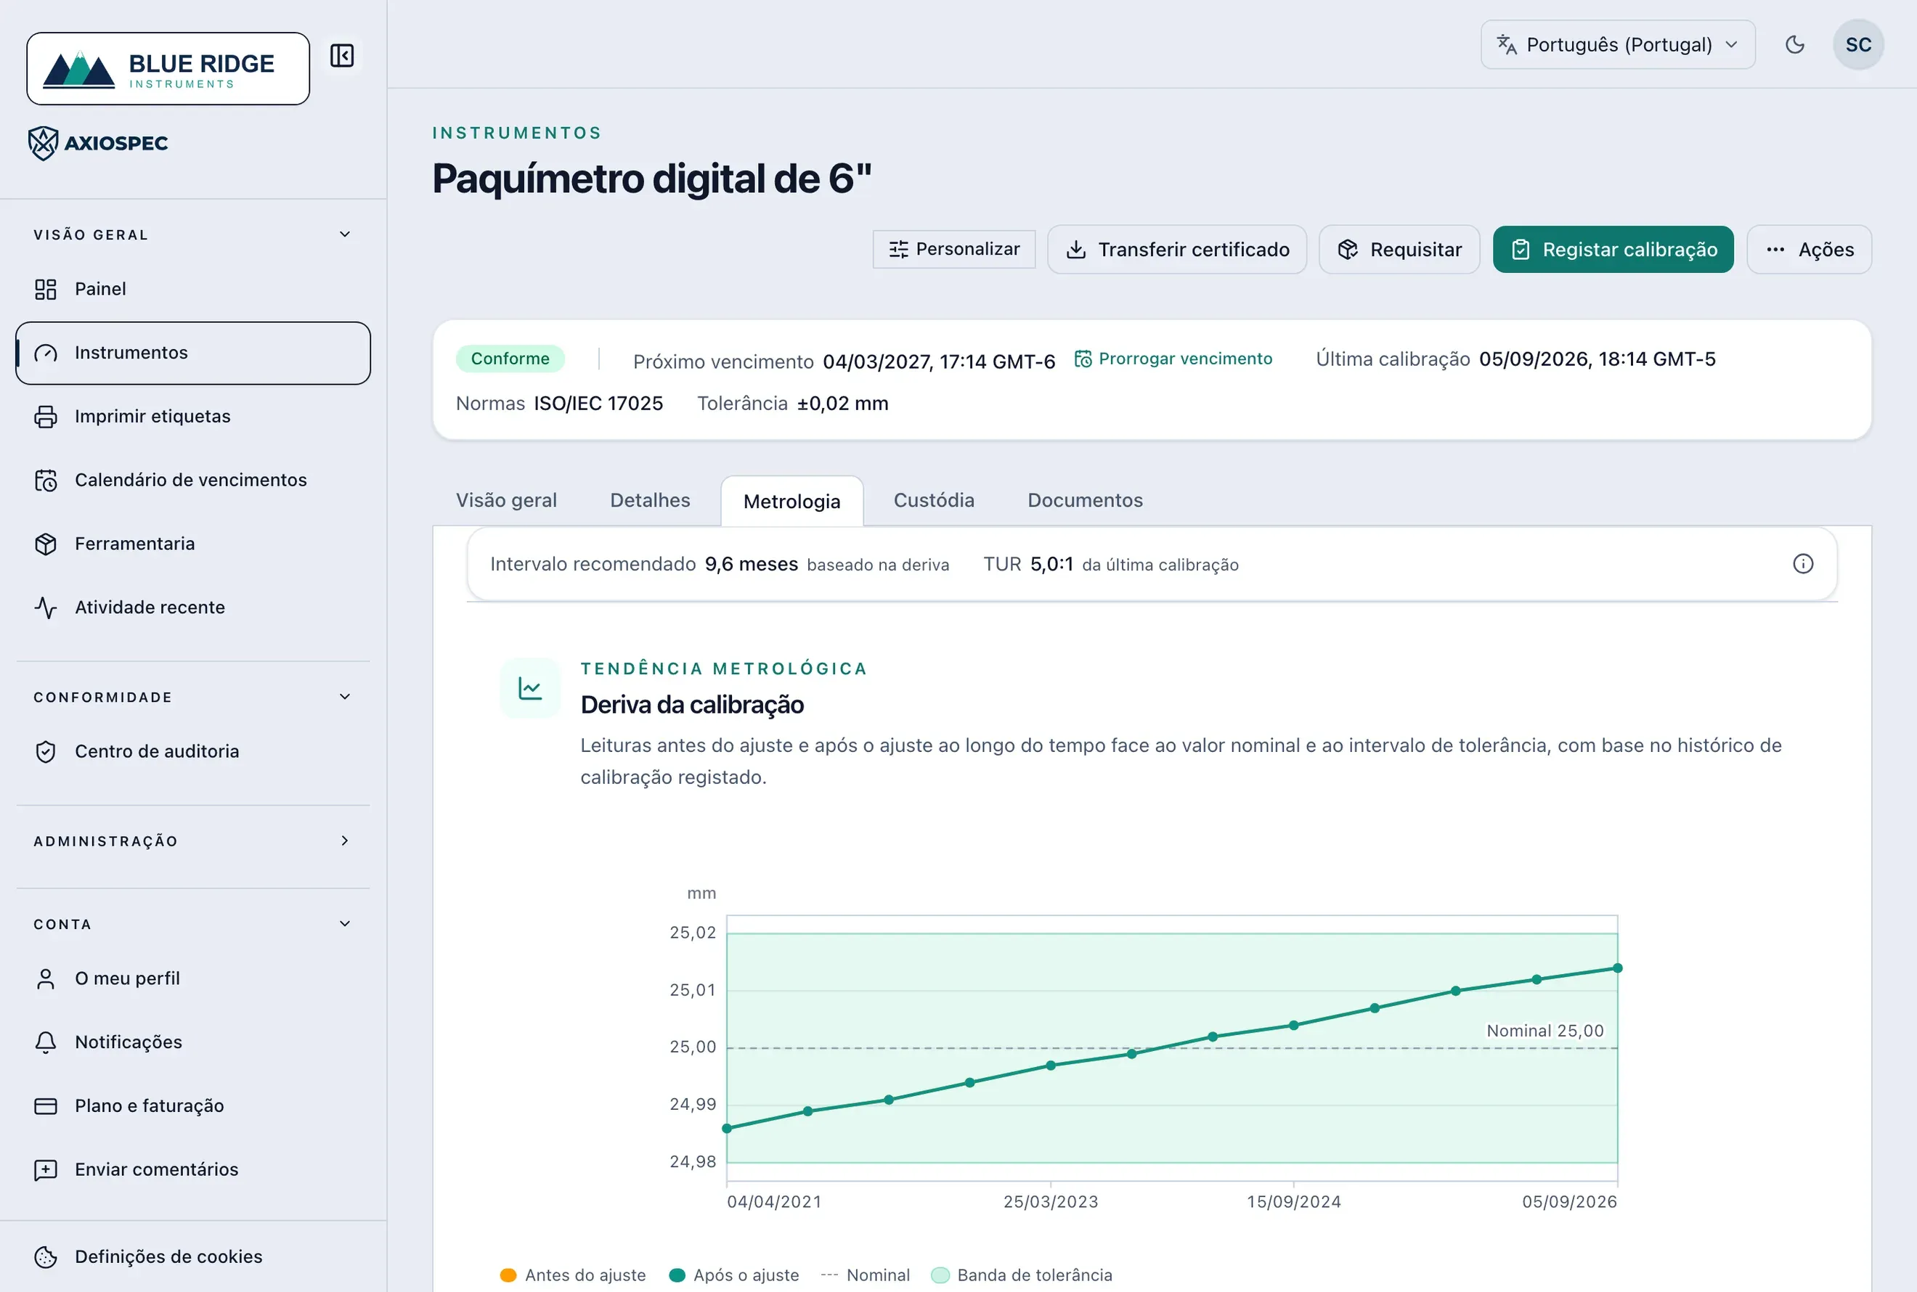This screenshot has width=1917, height=1292.
Task: Click the user profile icon
Action: tap(45, 978)
